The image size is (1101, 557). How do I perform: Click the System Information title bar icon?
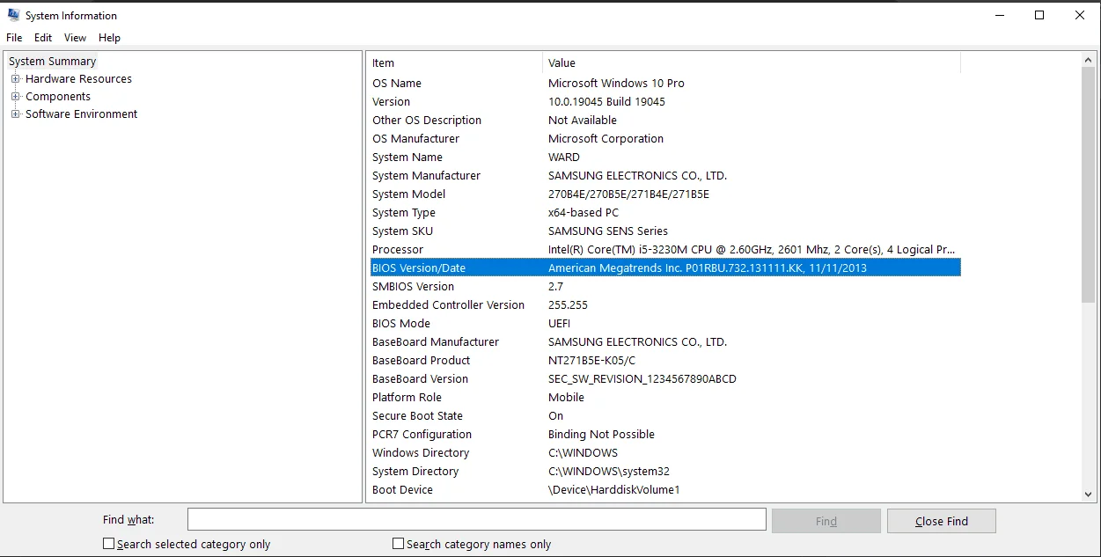pos(13,15)
